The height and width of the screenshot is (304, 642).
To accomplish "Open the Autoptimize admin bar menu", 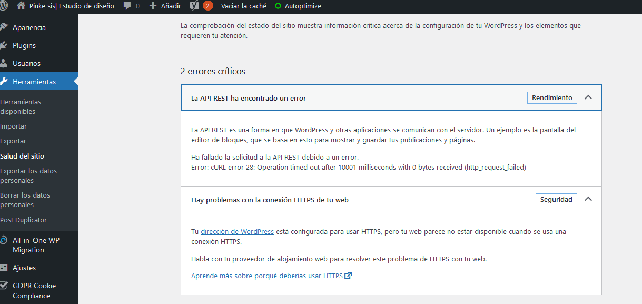I will [303, 6].
